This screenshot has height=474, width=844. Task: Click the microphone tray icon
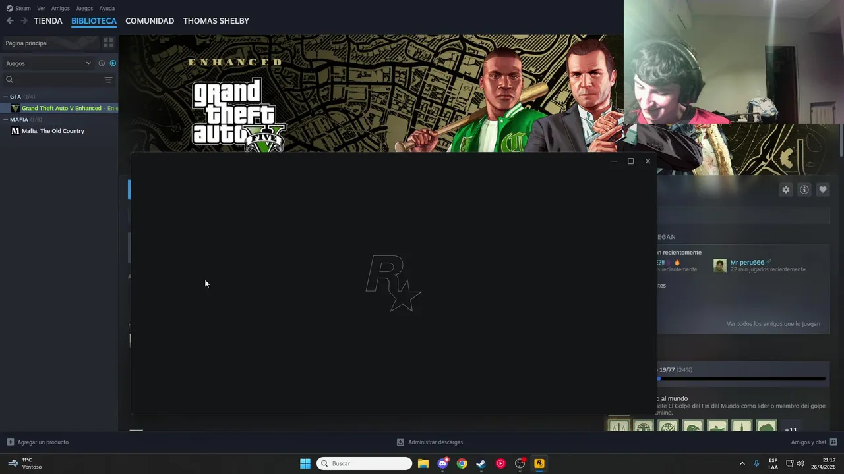pos(756,463)
